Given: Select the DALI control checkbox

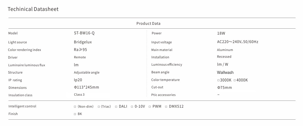Looking at the screenshot, I should 116,107.
